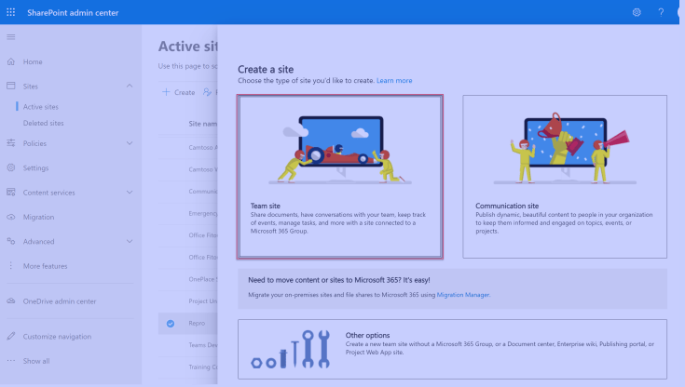Expand the Policies section chevron
Screen dimensions: 685x387
130,143
